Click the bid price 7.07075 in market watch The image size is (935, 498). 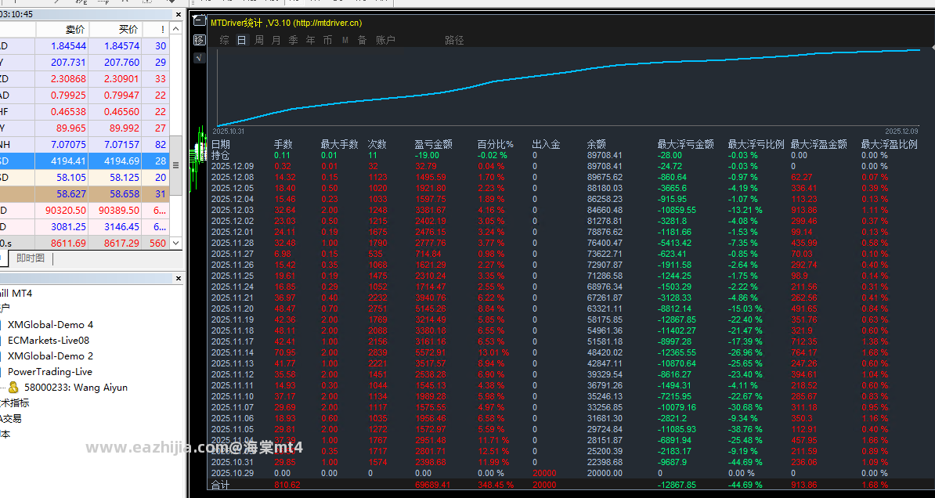(69, 144)
